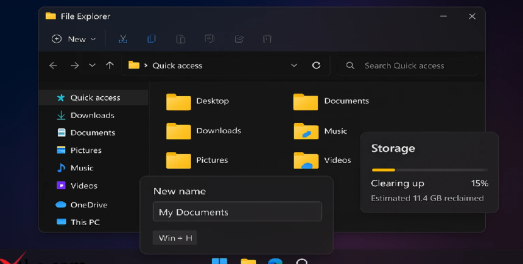Click the Copy icon in toolbar
523x264 pixels.
tap(151, 39)
